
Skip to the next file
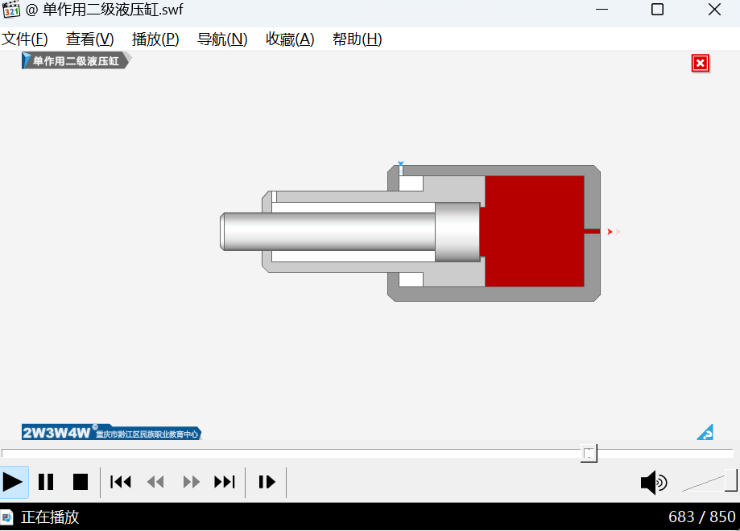(x=225, y=482)
